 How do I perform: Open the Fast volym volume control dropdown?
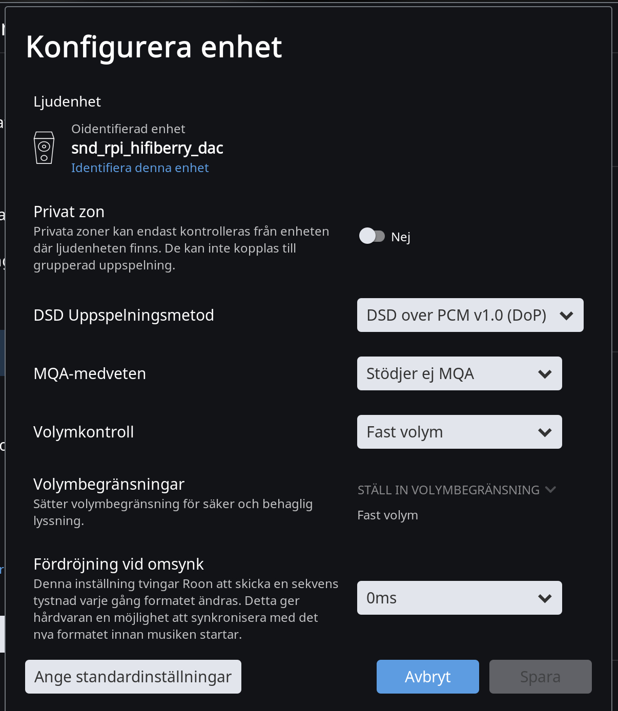click(460, 432)
